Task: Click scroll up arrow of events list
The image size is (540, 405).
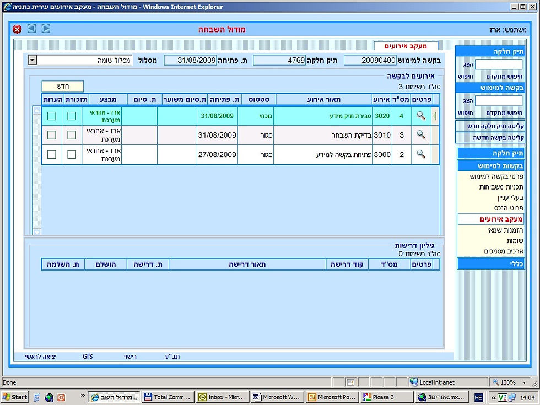Action: (37, 110)
